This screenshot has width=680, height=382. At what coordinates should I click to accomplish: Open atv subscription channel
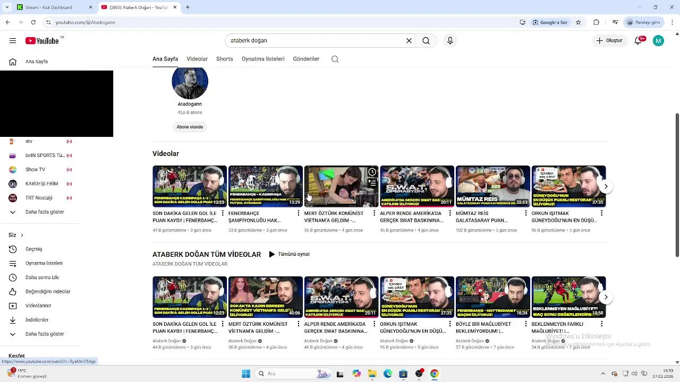[x=29, y=142]
